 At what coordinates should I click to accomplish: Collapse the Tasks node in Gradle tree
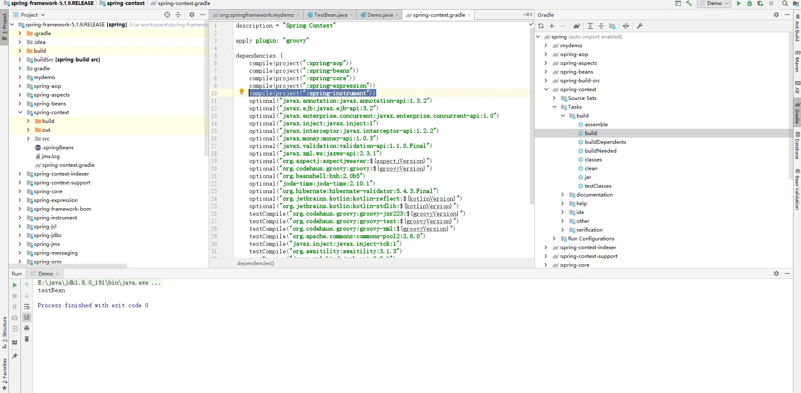pos(554,107)
